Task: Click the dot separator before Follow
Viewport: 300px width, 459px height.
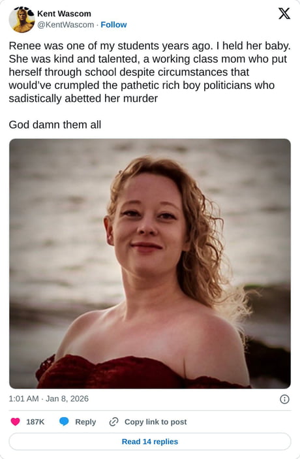Action: pyautogui.click(x=97, y=25)
